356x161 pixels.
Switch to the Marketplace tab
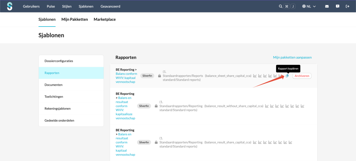(105, 20)
